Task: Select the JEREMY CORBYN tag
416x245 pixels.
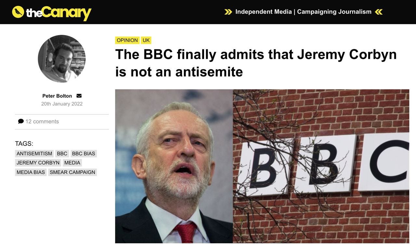Action: (x=38, y=163)
